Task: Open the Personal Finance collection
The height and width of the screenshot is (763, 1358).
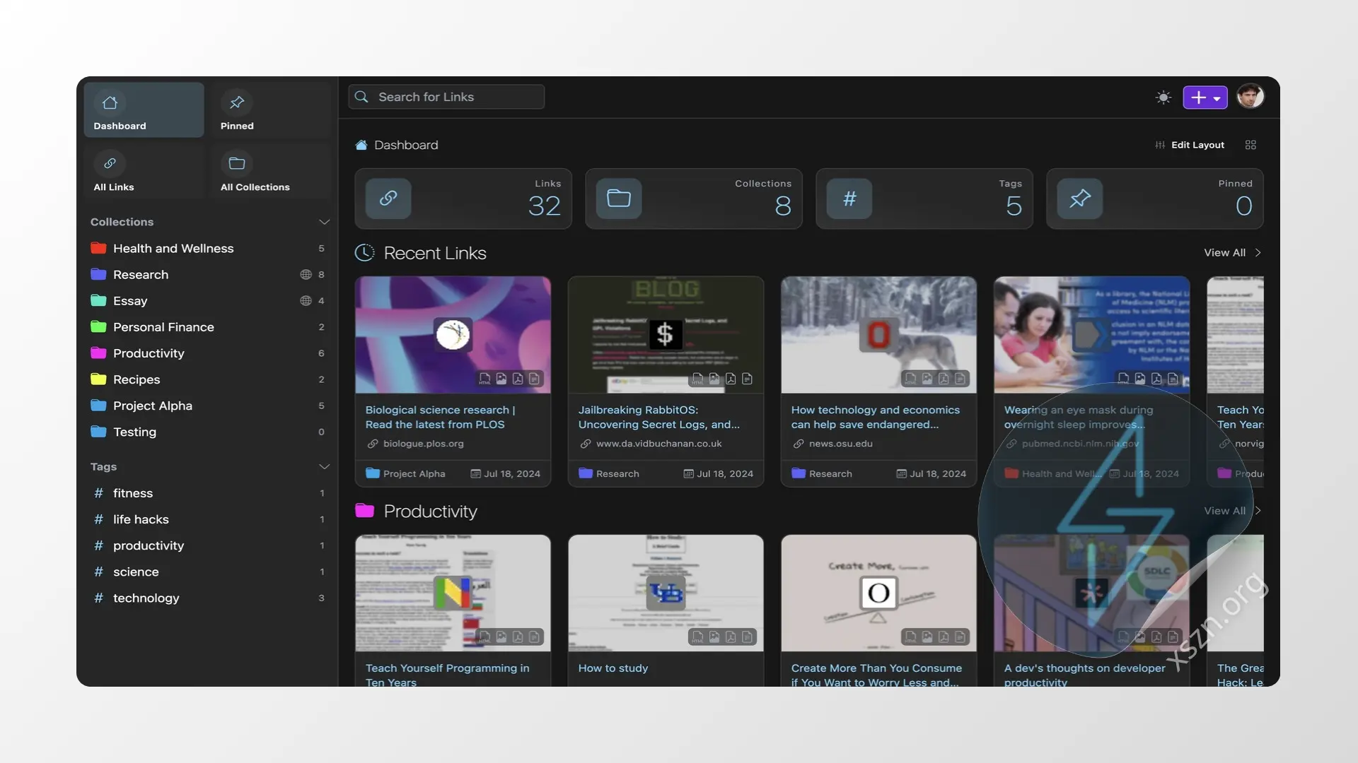Action: pos(207,327)
